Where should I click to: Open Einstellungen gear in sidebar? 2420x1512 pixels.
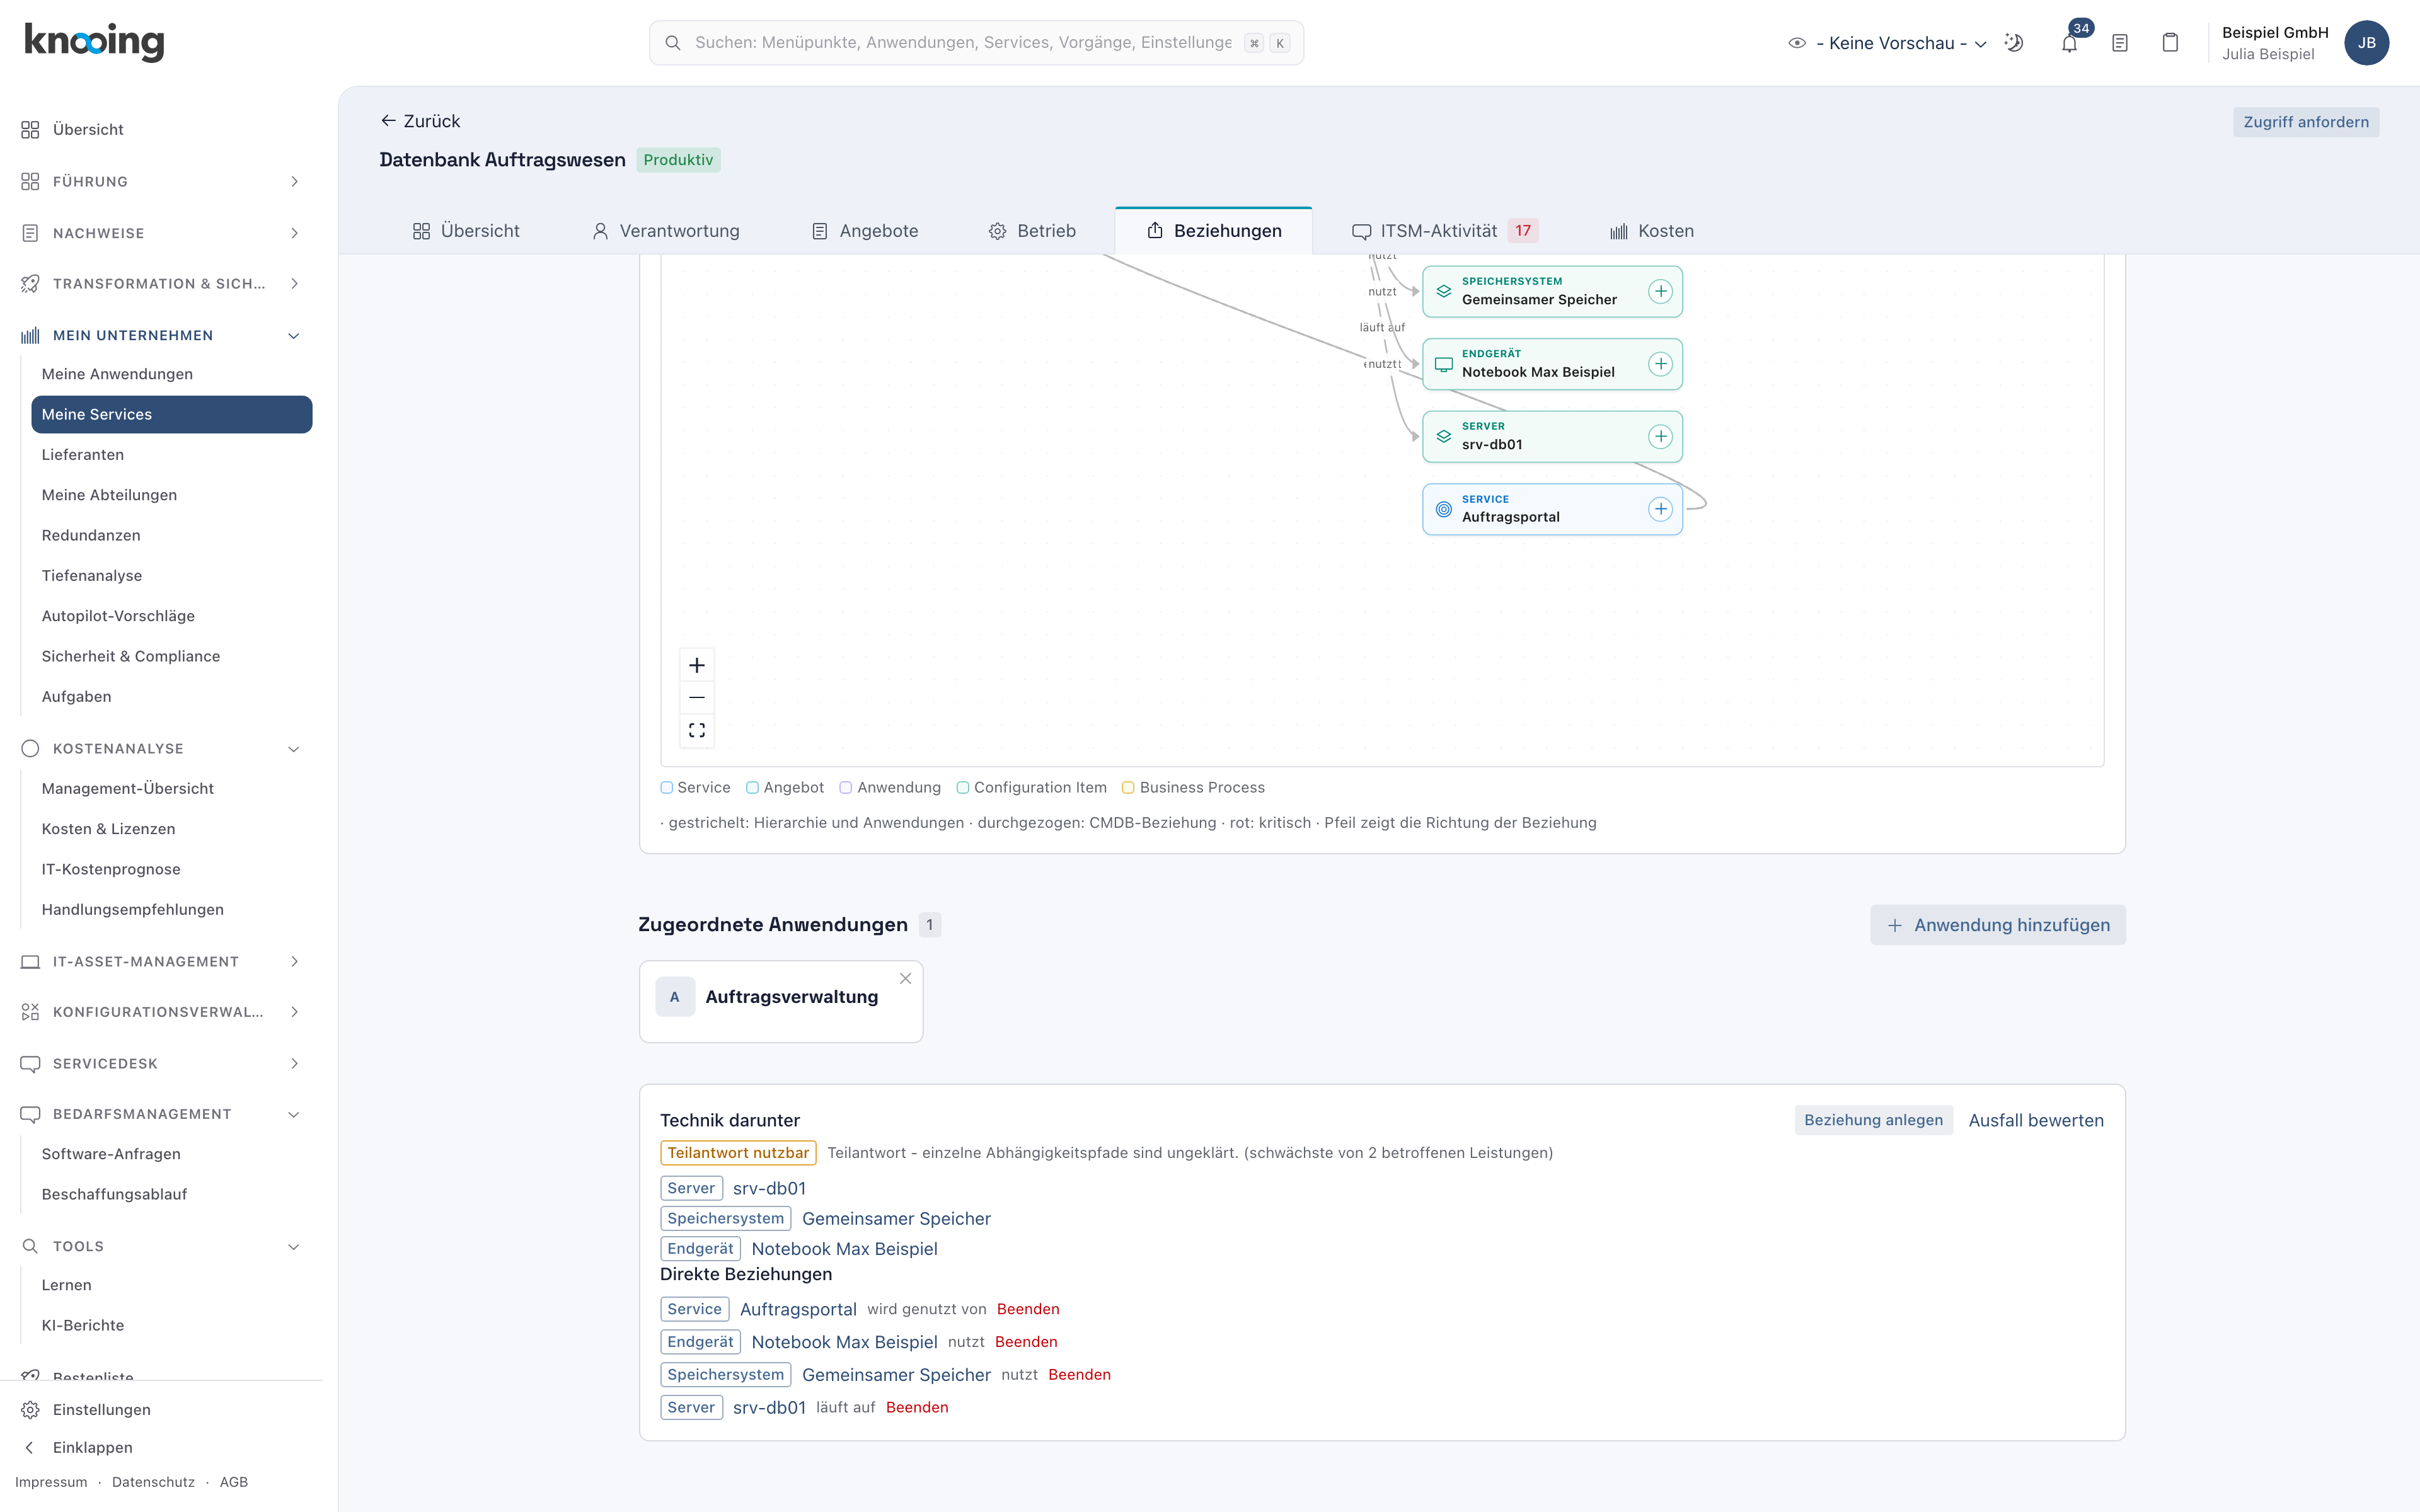pos(30,1410)
